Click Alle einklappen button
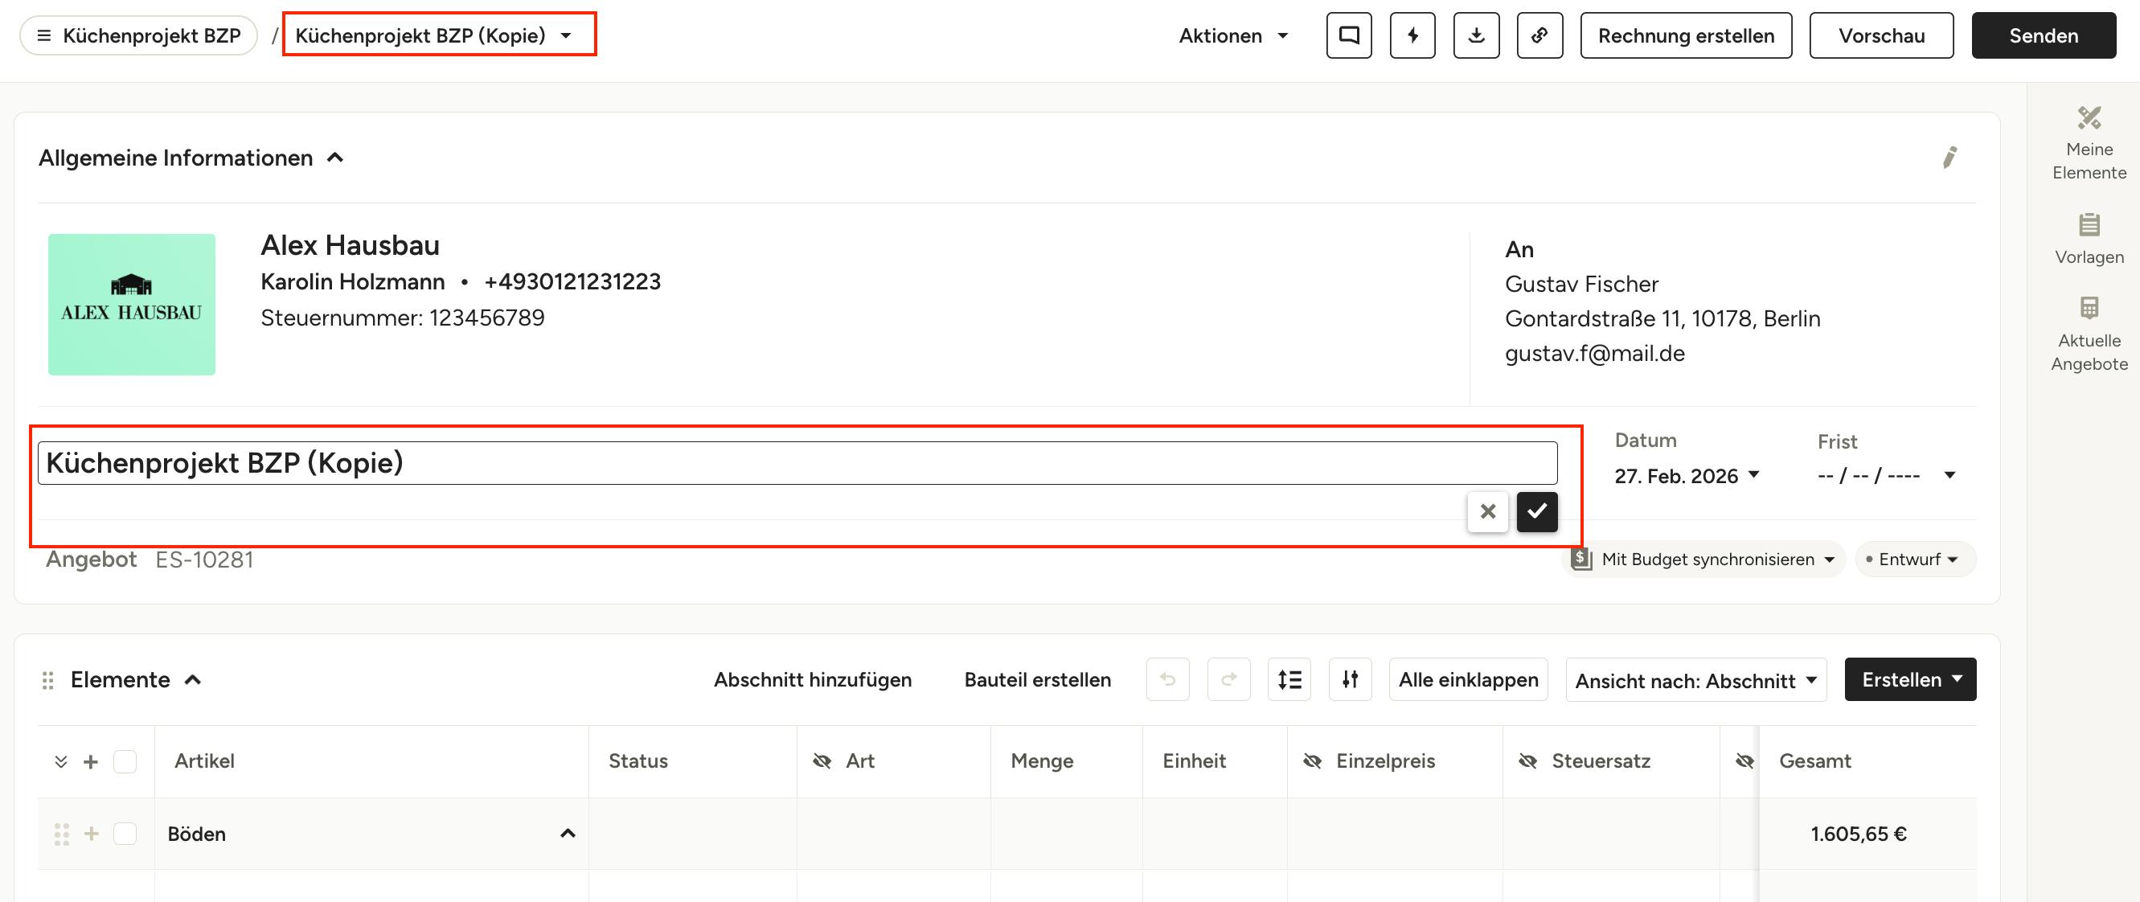 (x=1468, y=679)
